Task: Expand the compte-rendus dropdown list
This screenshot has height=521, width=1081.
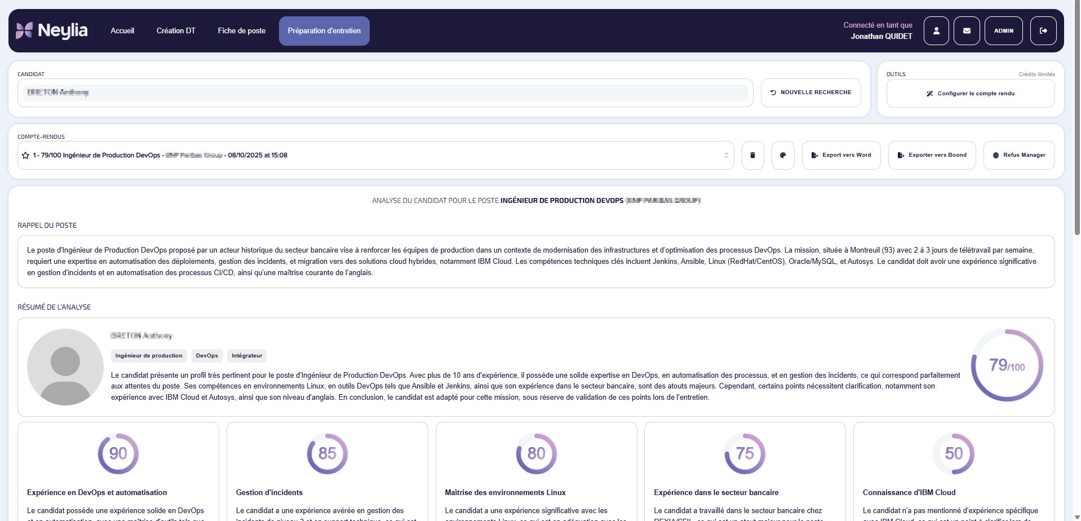Action: pyautogui.click(x=726, y=155)
